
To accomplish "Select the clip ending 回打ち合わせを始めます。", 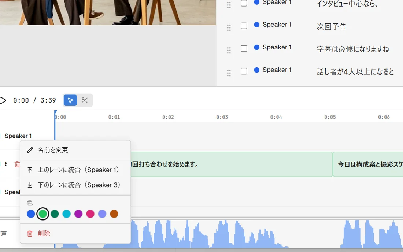I will coord(231,164).
